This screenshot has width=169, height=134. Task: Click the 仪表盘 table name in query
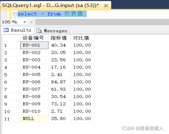coord(74,14)
